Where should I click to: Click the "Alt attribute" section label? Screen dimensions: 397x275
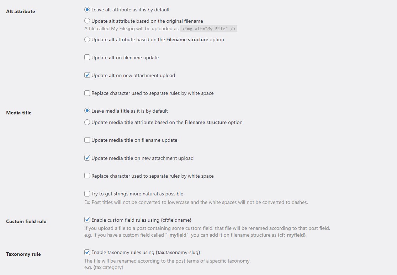[x=20, y=11]
